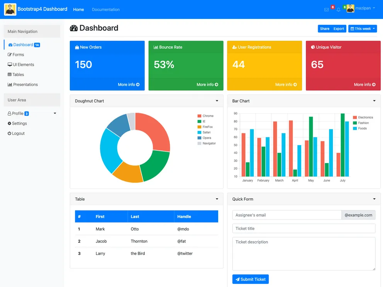Select the Home navigation item
383x287 pixels.
click(x=78, y=9)
